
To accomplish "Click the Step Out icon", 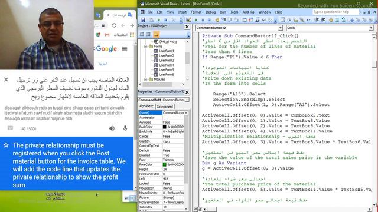I will (236, 20).
